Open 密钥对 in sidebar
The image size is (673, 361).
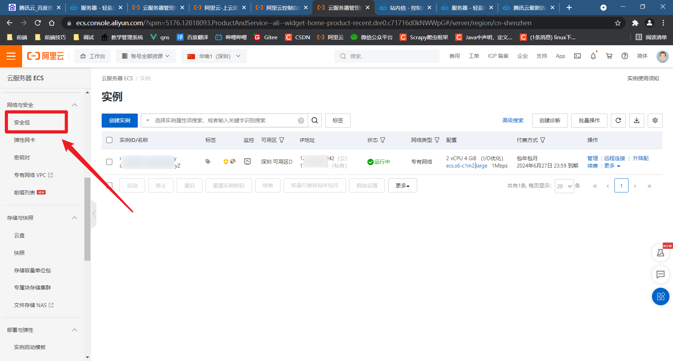pos(22,158)
